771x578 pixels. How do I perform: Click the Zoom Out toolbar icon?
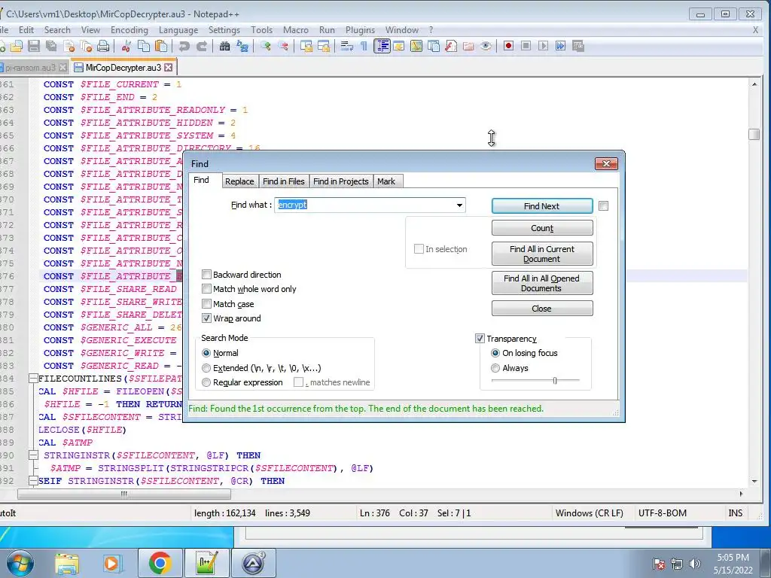283,46
